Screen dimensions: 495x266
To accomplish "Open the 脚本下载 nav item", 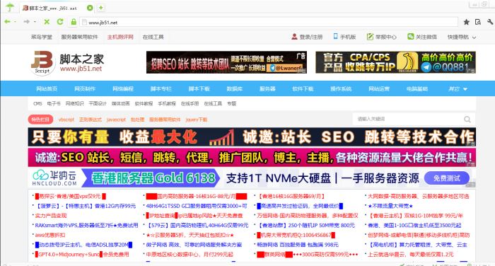I will click(x=199, y=88).
